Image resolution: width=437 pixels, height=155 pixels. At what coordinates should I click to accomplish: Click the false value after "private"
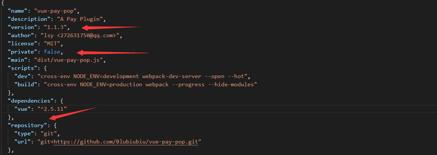point(52,52)
